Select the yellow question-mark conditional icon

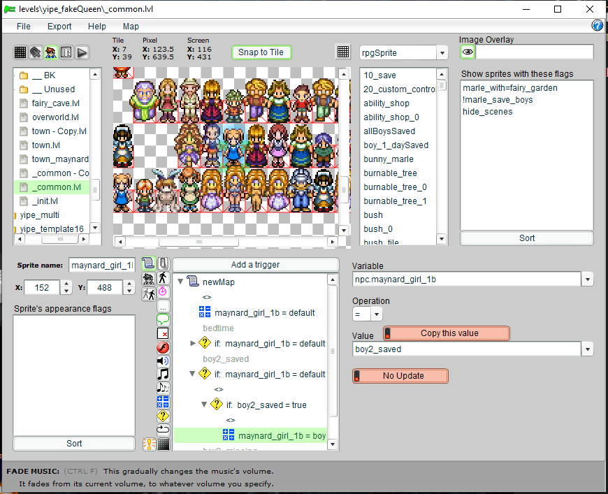(163, 416)
